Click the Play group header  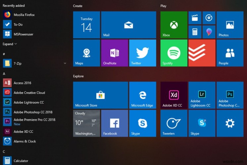[x=163, y=6]
